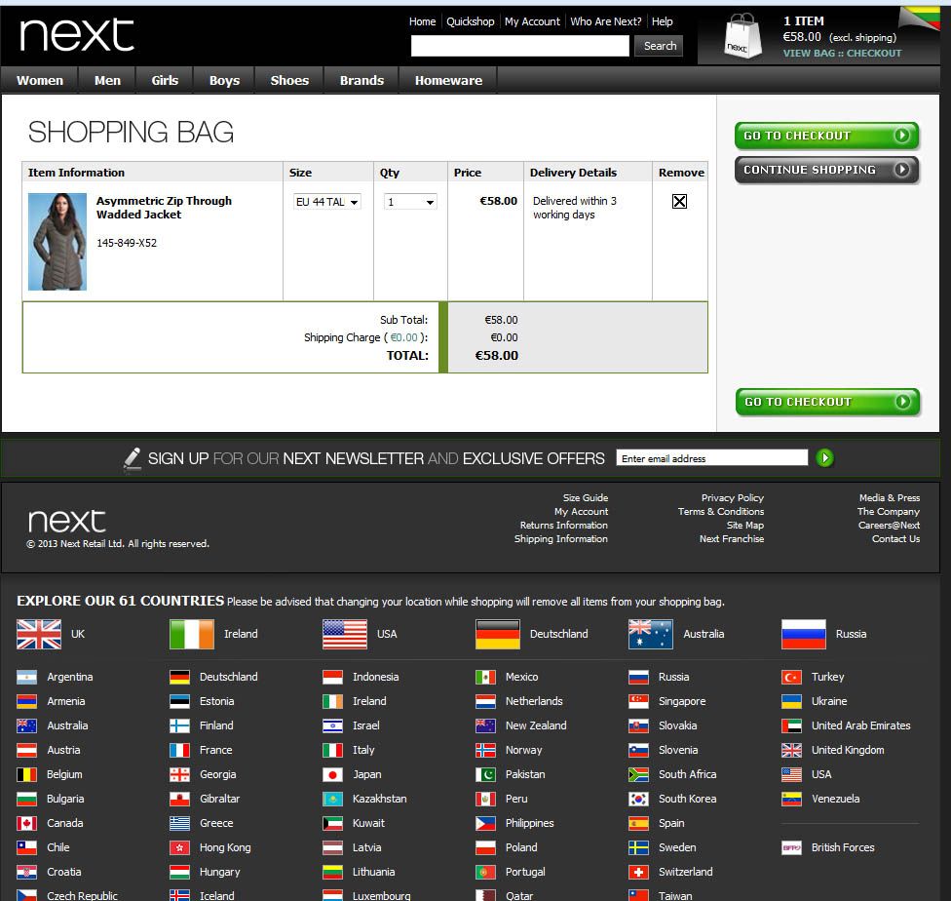Viewport: 951px width, 901px height.
Task: Open the Homeware category menu
Action: (449, 80)
